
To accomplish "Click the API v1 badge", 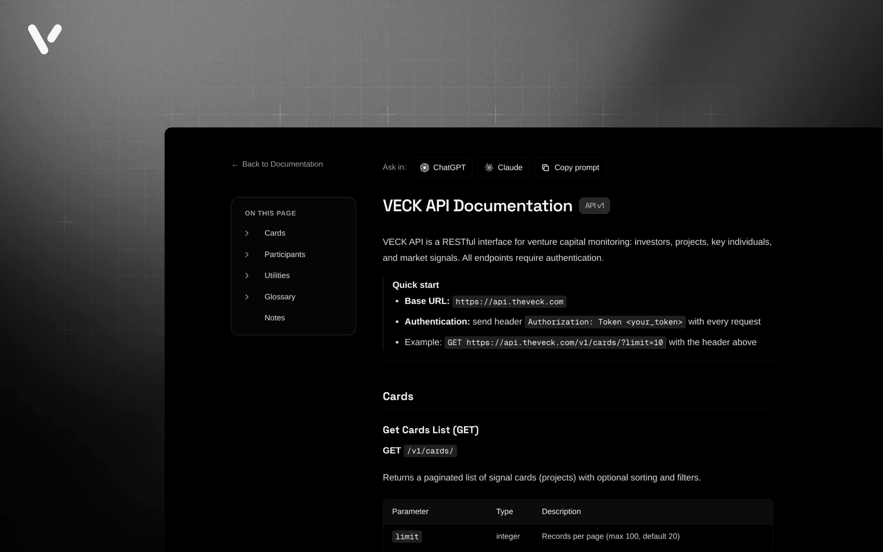I will [x=594, y=206].
